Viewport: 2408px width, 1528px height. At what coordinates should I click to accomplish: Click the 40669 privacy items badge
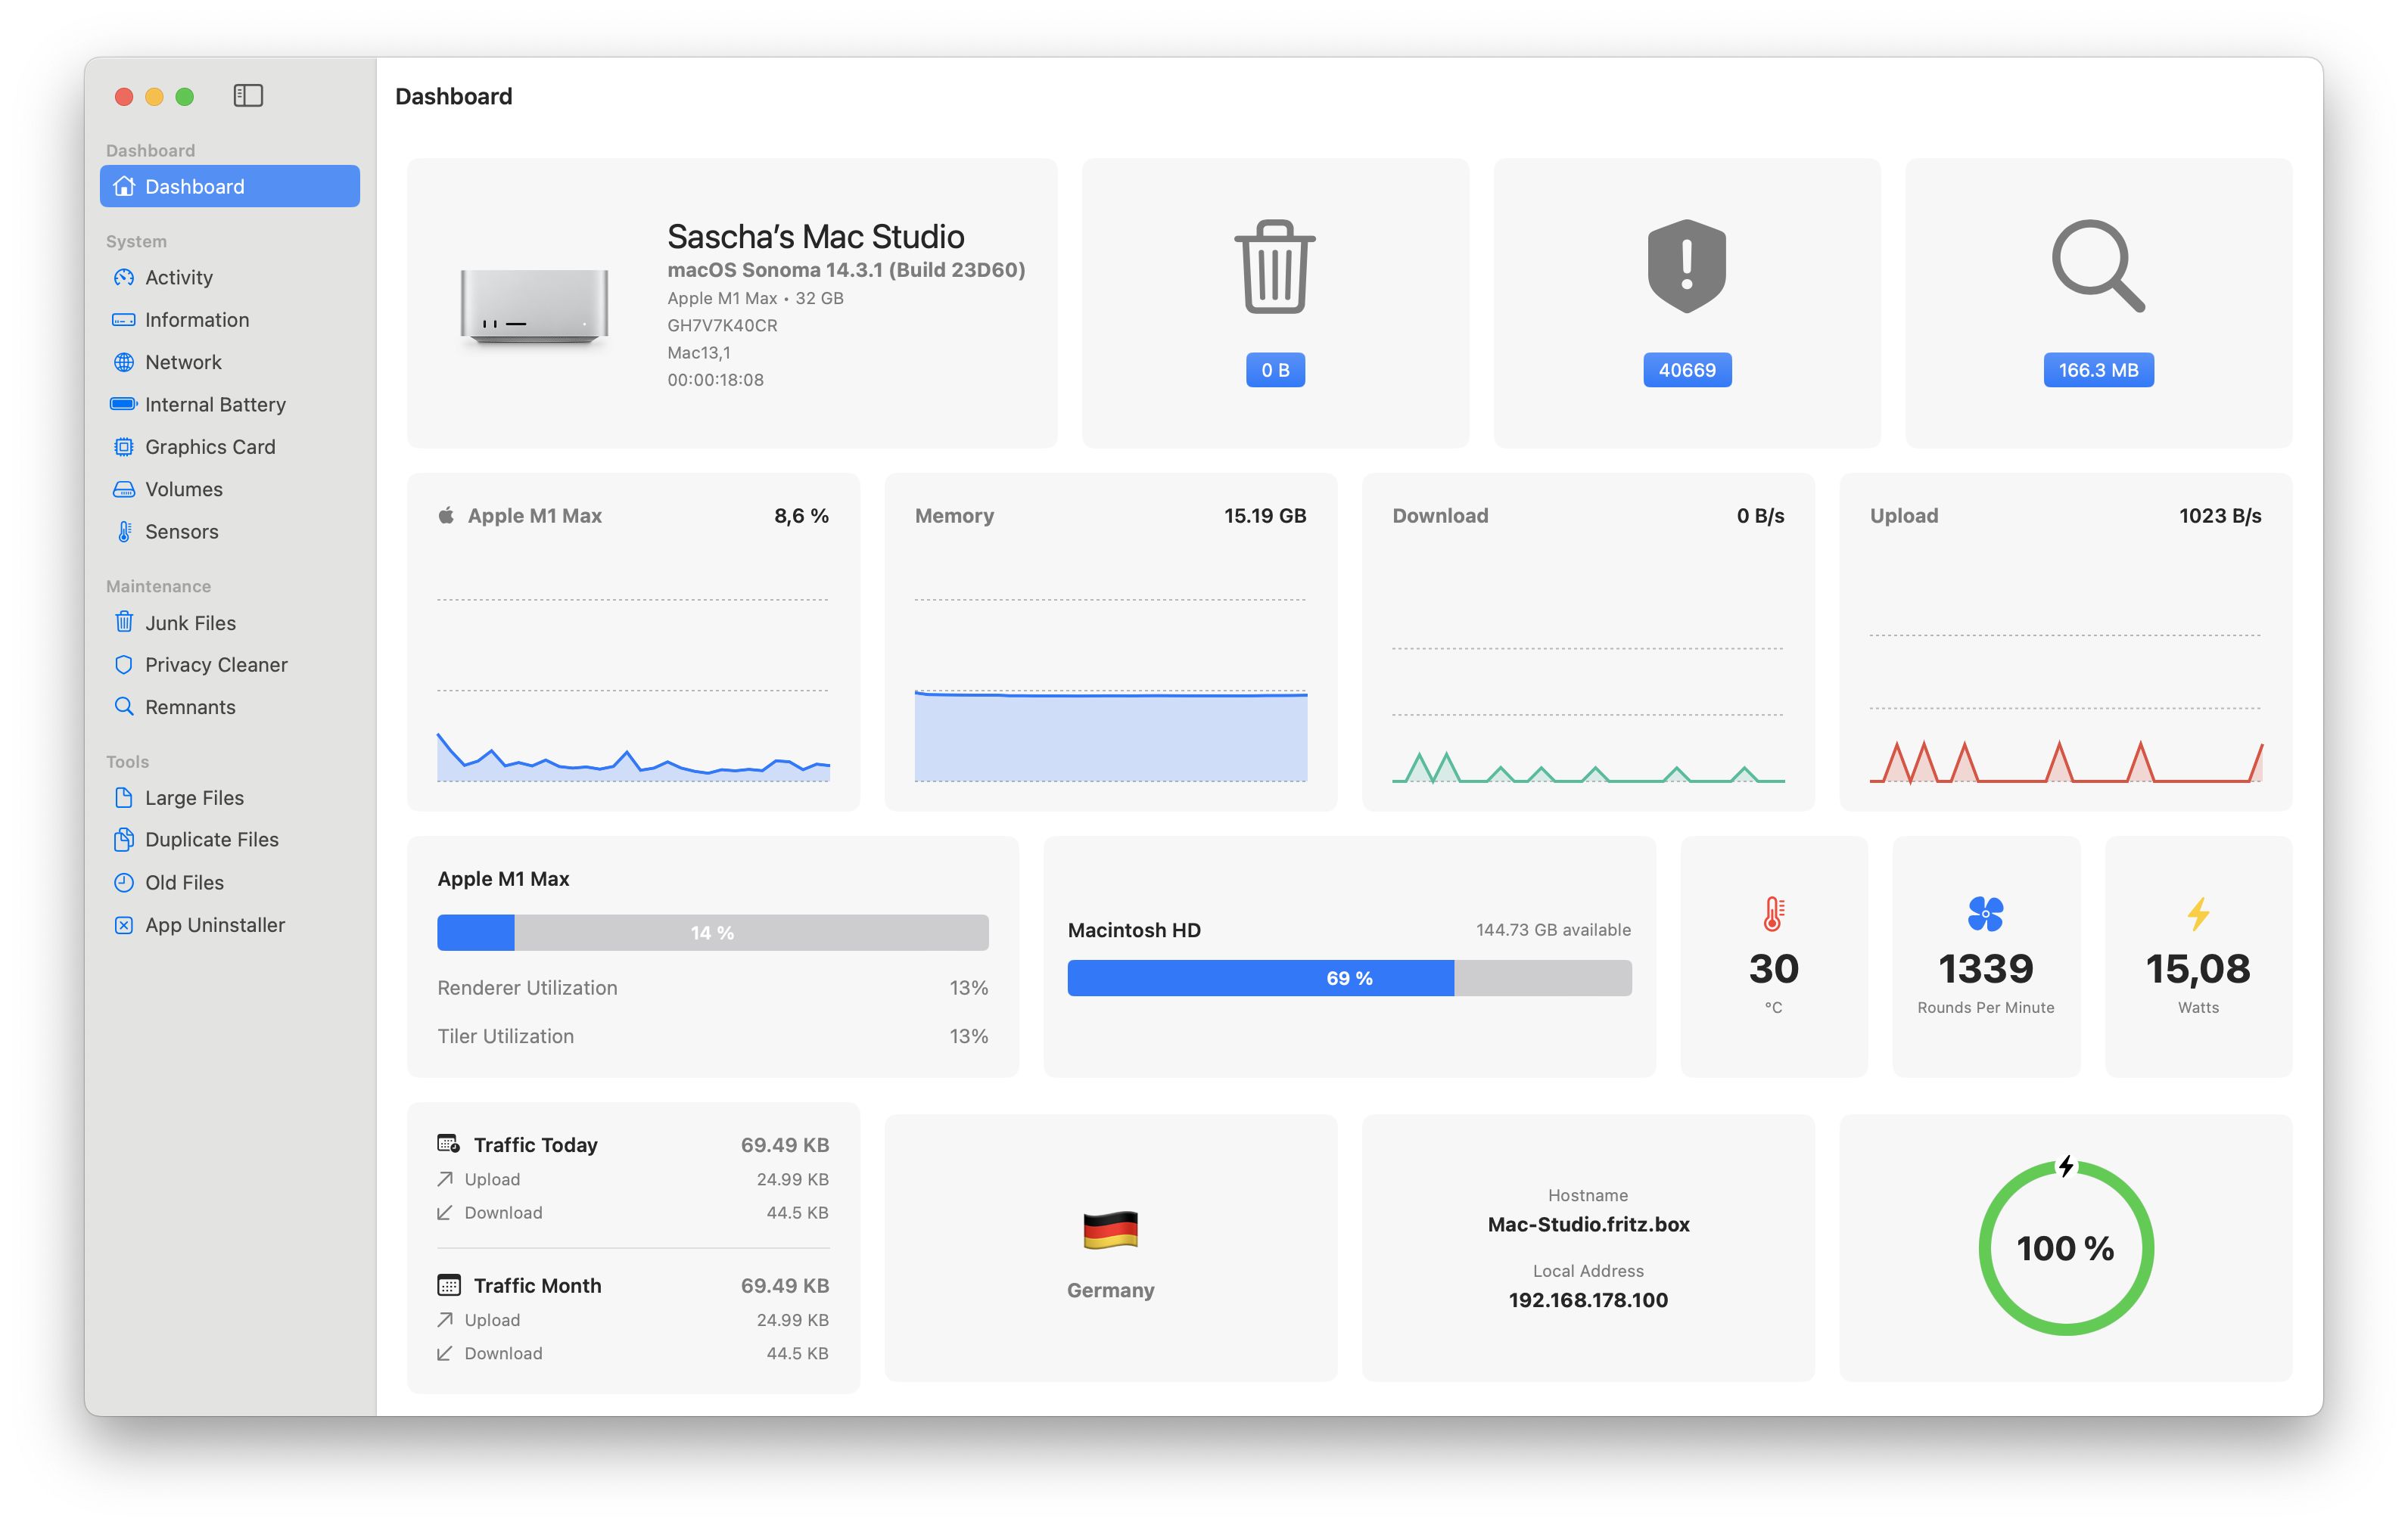1687,371
